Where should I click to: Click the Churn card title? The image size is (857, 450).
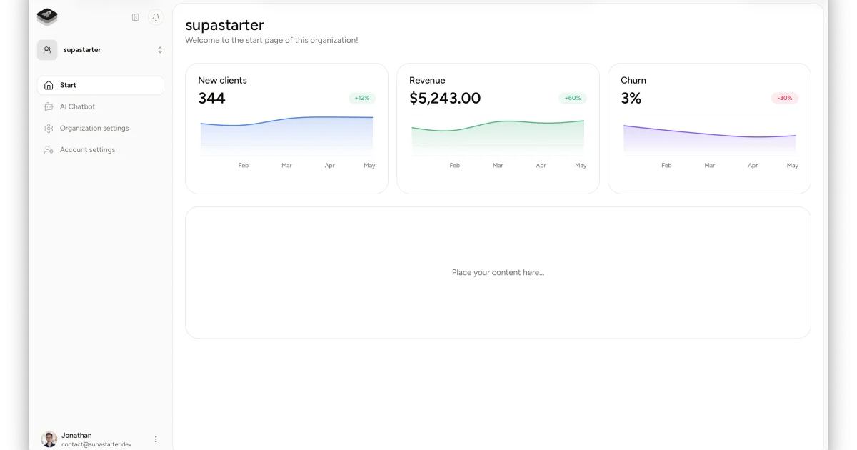(x=633, y=80)
